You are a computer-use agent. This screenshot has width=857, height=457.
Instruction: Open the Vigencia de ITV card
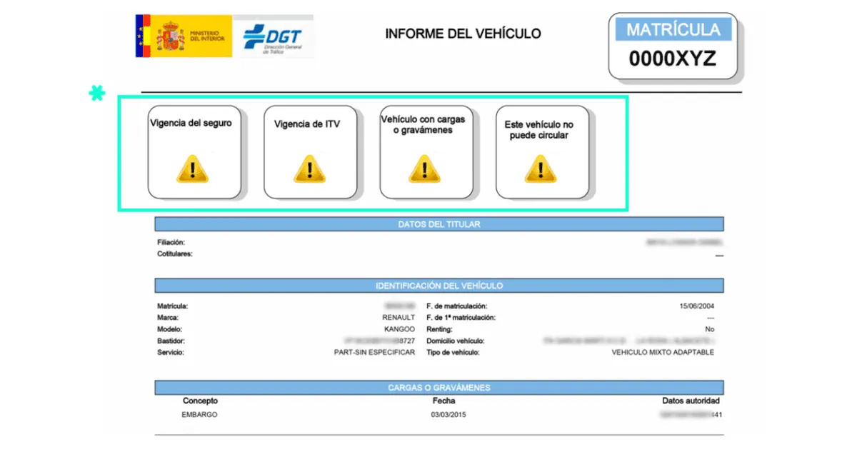click(311, 152)
